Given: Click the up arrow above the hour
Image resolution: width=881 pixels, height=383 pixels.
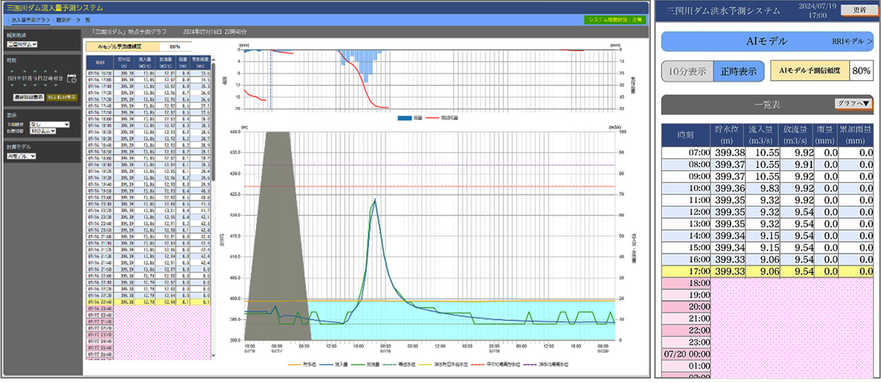Looking at the screenshot, I should (x=45, y=70).
